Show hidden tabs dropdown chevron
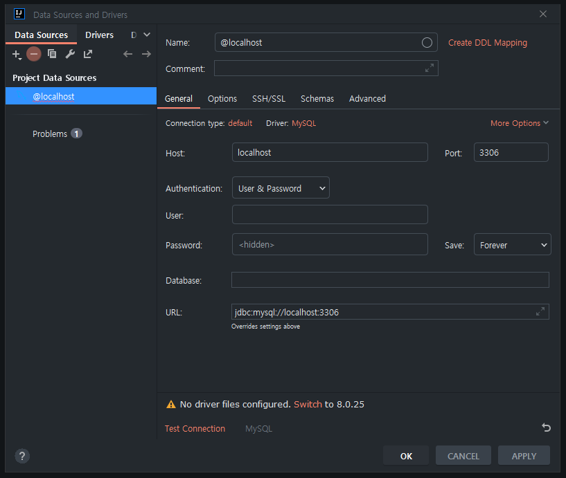 (x=147, y=35)
